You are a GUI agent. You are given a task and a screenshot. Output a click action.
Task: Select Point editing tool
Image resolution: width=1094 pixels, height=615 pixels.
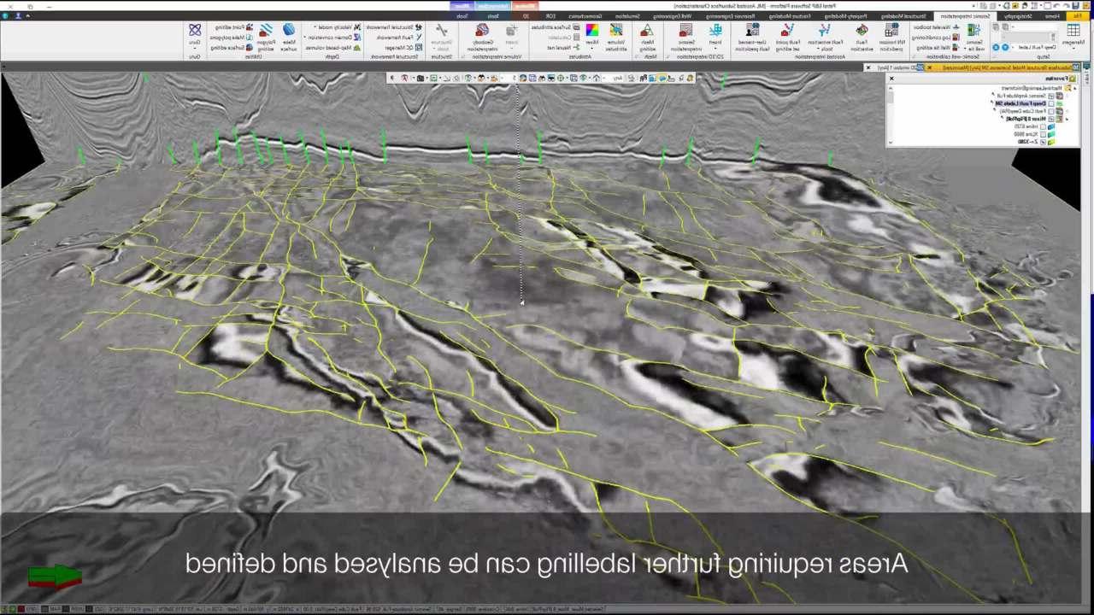(235, 26)
